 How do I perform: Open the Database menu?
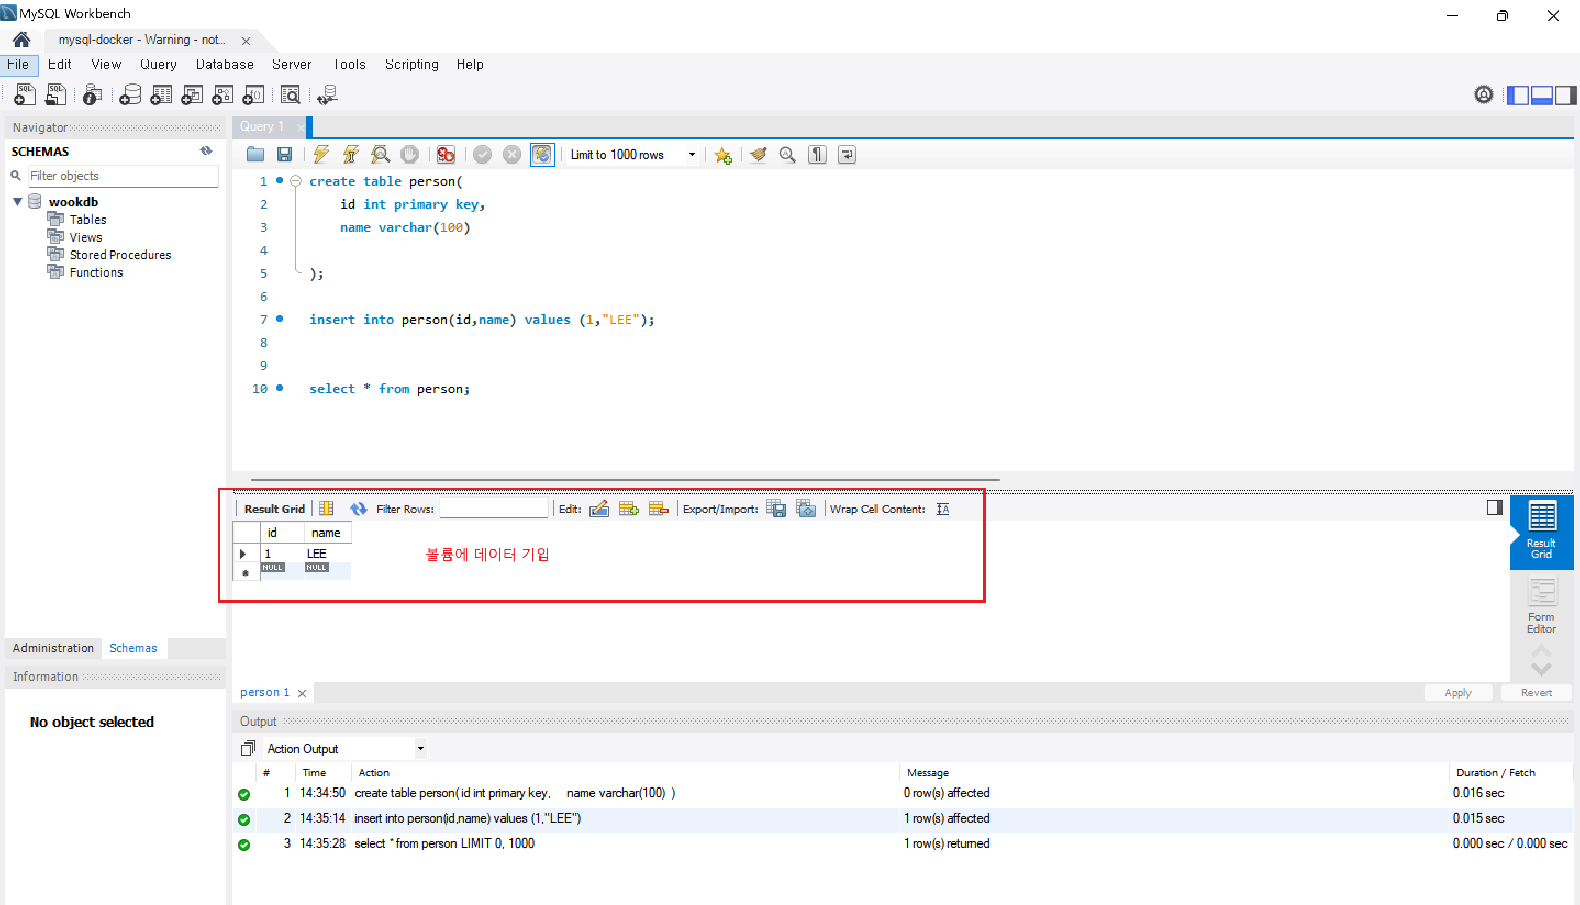point(225,65)
